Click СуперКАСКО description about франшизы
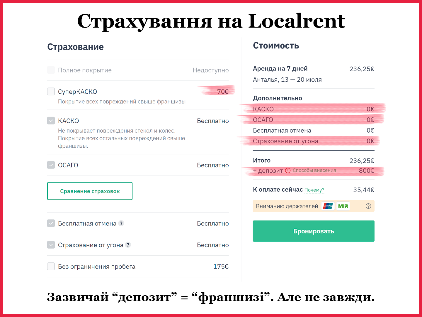Screen dimensions: 422x317 122,102
